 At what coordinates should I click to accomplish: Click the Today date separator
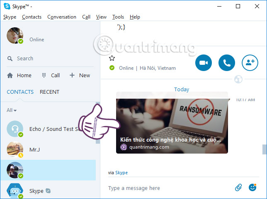click(x=182, y=89)
